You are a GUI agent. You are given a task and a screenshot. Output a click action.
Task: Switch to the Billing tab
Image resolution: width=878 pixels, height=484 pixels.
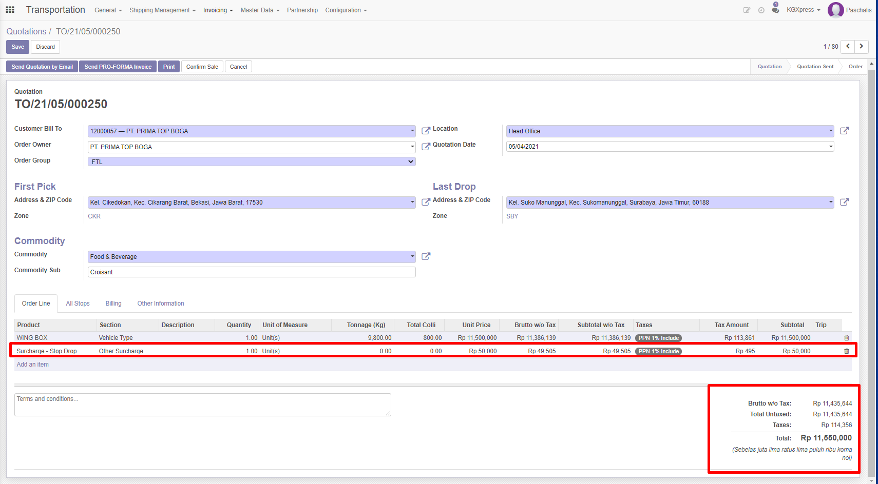(x=113, y=304)
